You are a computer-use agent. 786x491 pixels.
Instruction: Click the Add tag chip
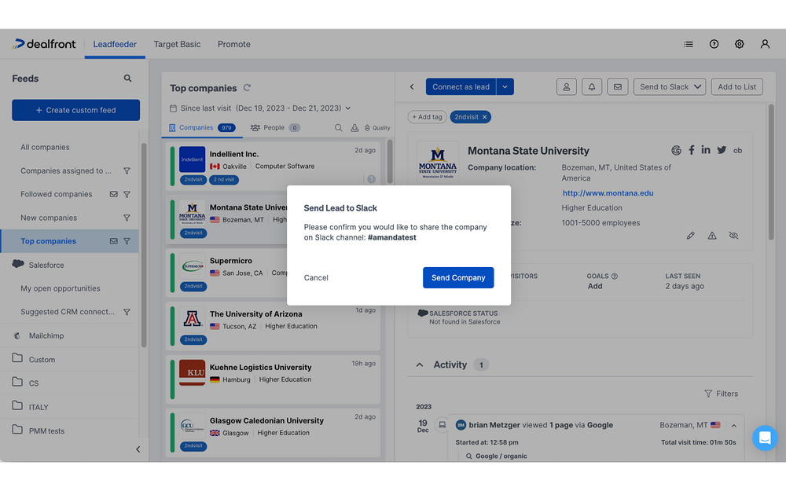[x=427, y=117]
